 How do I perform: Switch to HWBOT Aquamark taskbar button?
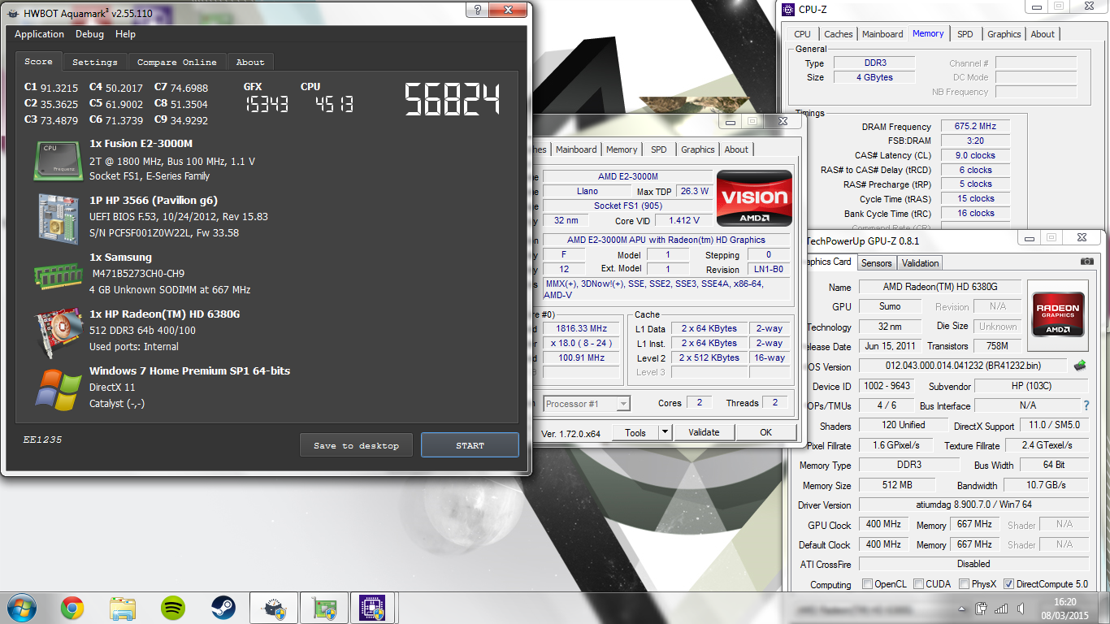274,608
